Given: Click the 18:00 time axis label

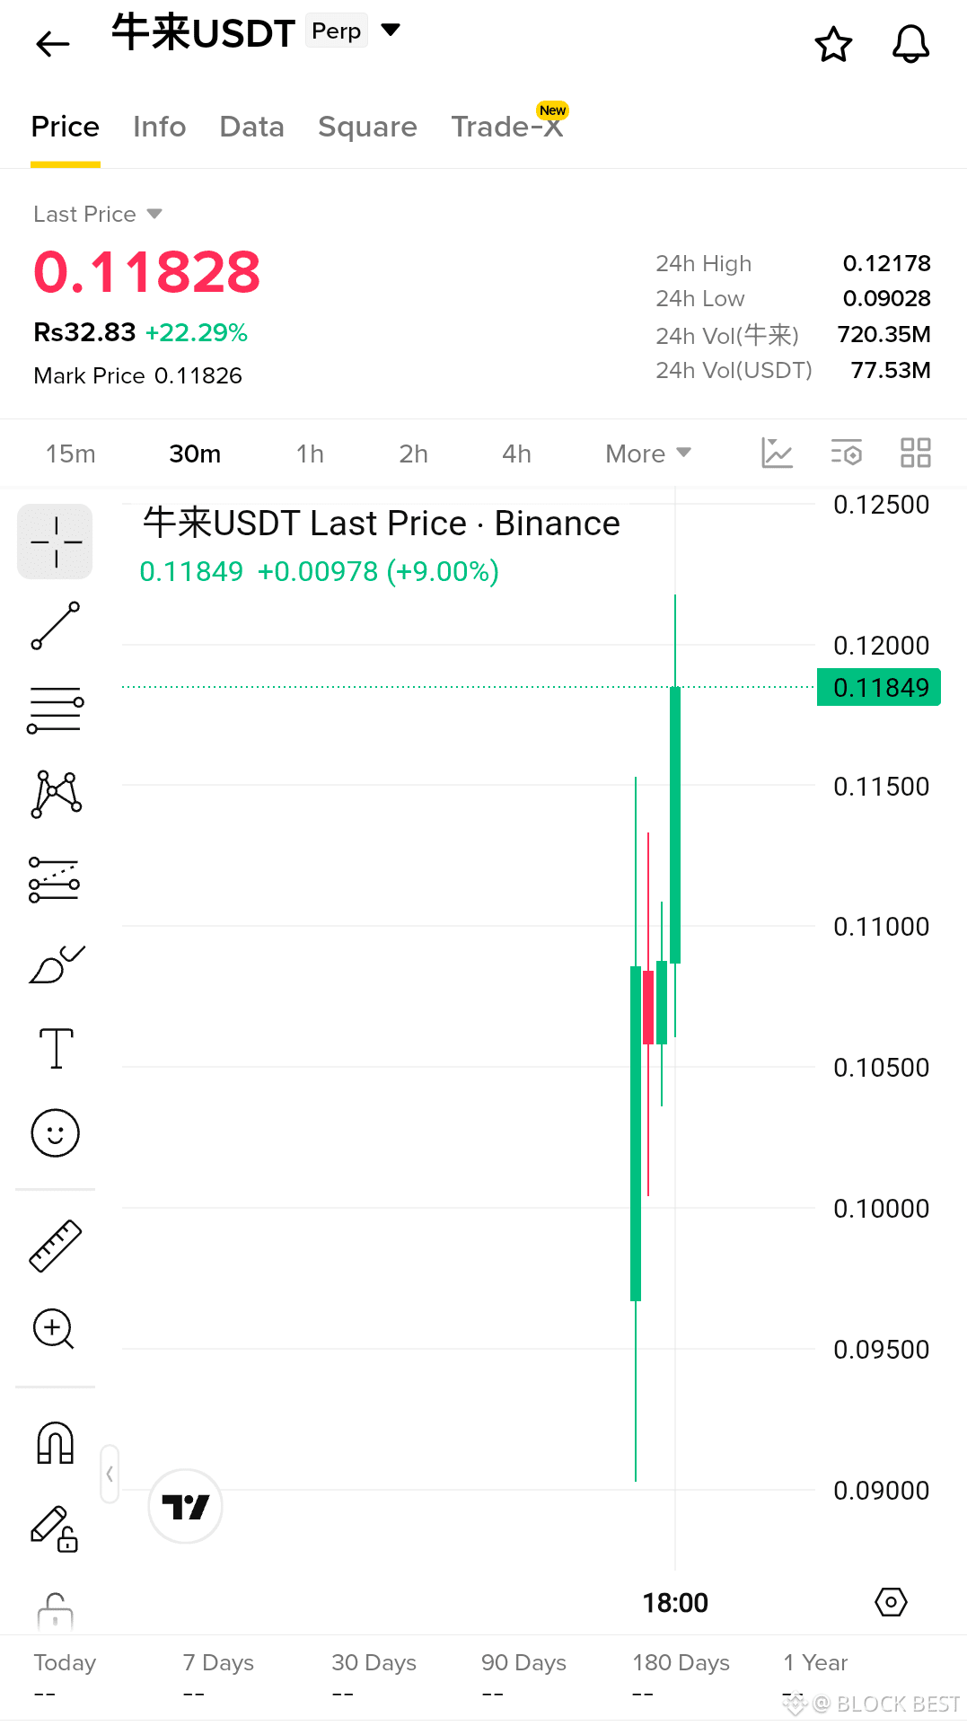Looking at the screenshot, I should (x=675, y=1602).
